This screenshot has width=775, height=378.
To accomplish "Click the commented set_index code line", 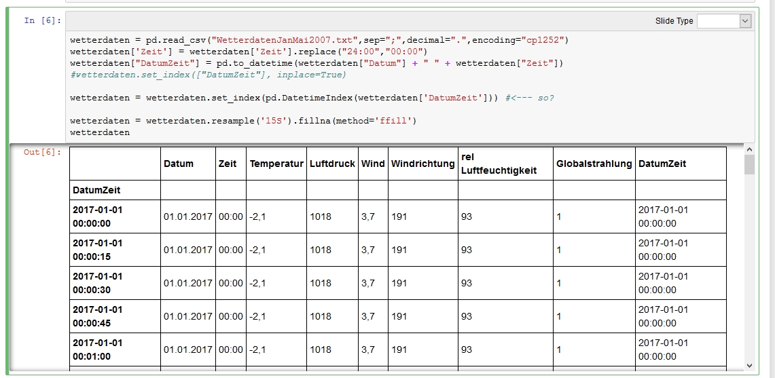I will pos(208,75).
